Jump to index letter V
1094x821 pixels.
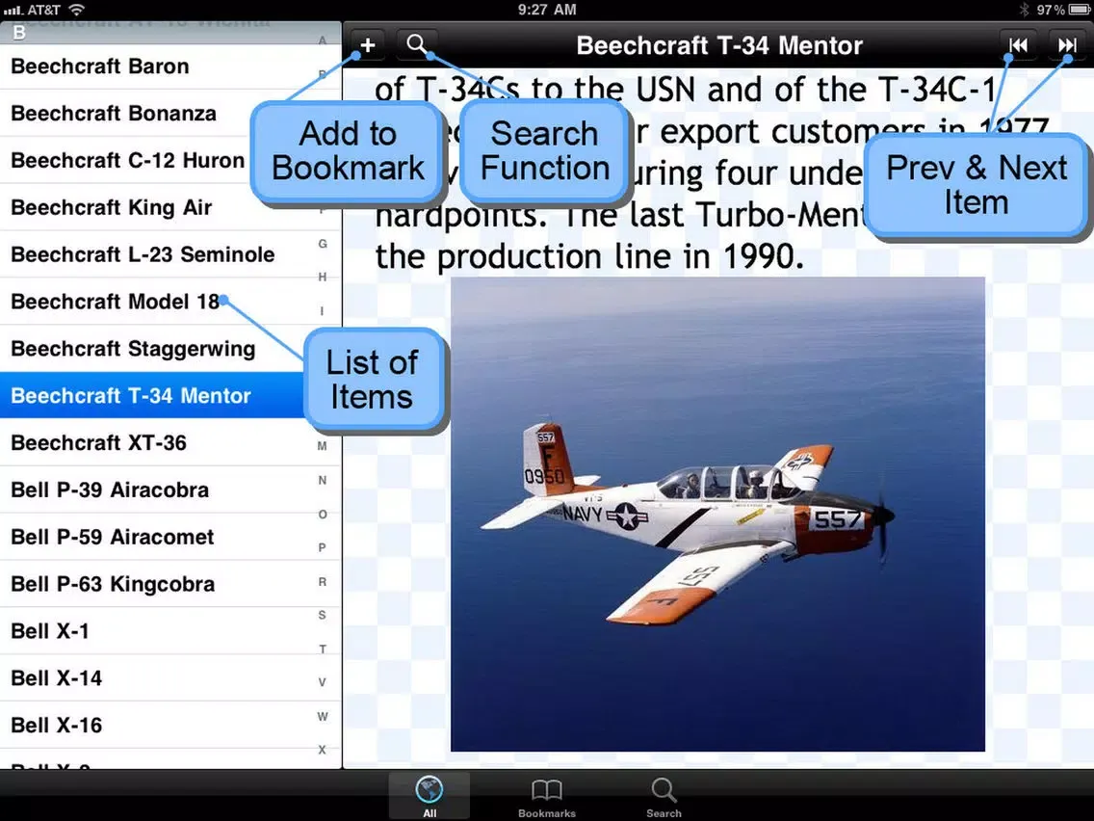[x=323, y=682]
